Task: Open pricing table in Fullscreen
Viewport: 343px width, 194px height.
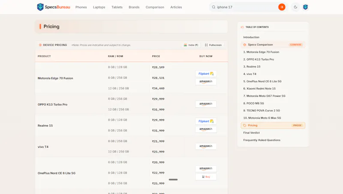Action: tap(213, 45)
